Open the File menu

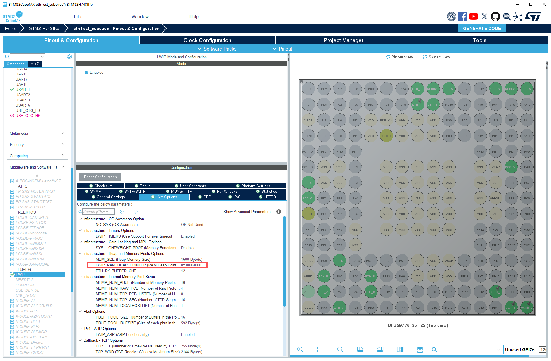(77, 16)
